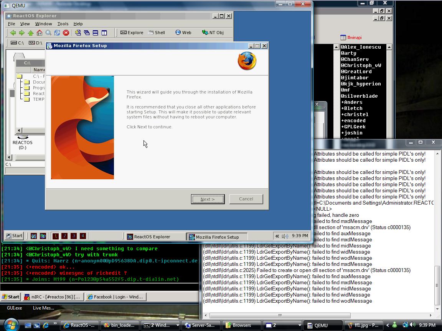Expand hidden ReactOS tray icons chevron
This screenshot has height=331, width=442.
point(277,236)
